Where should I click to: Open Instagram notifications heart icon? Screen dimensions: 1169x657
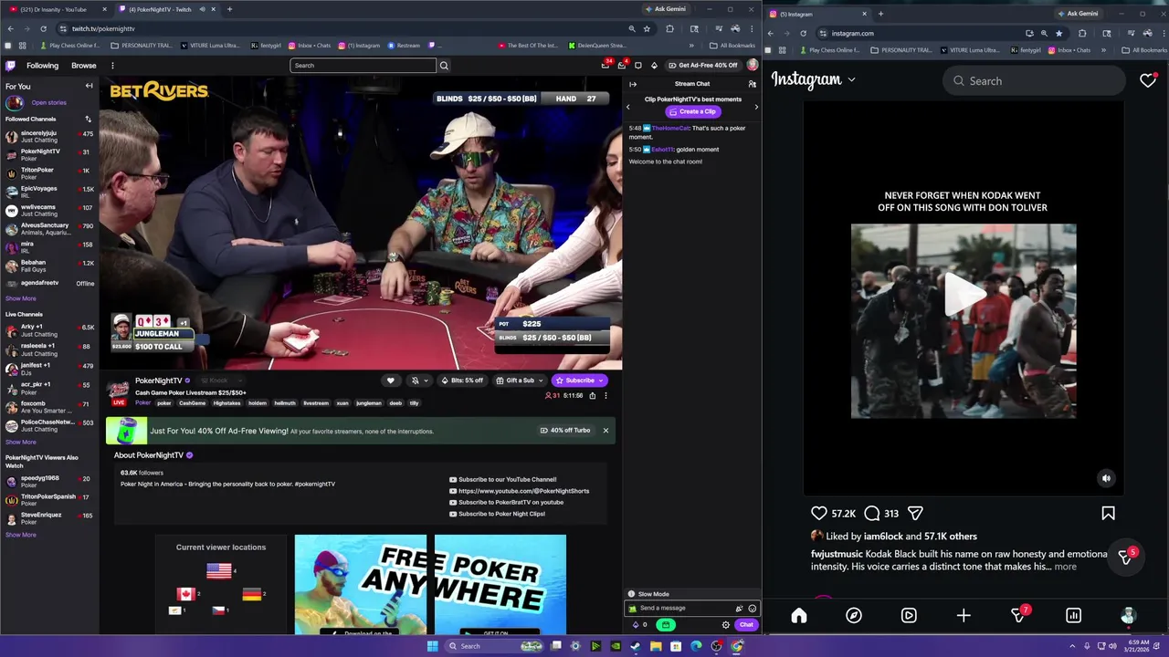(x=1148, y=81)
